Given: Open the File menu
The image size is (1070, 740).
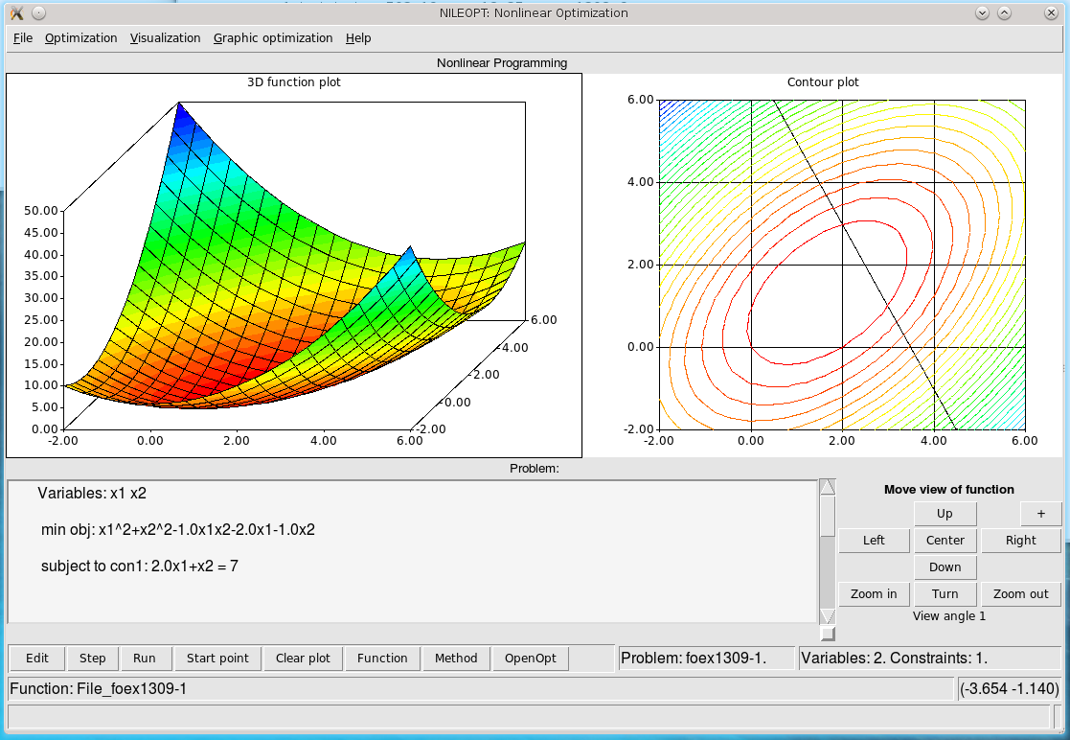Looking at the screenshot, I should click(23, 38).
